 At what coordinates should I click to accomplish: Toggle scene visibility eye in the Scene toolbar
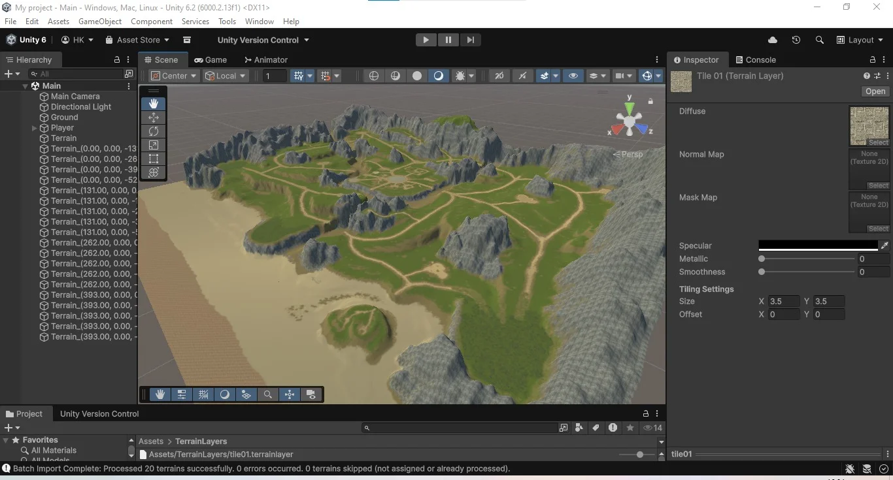(573, 76)
